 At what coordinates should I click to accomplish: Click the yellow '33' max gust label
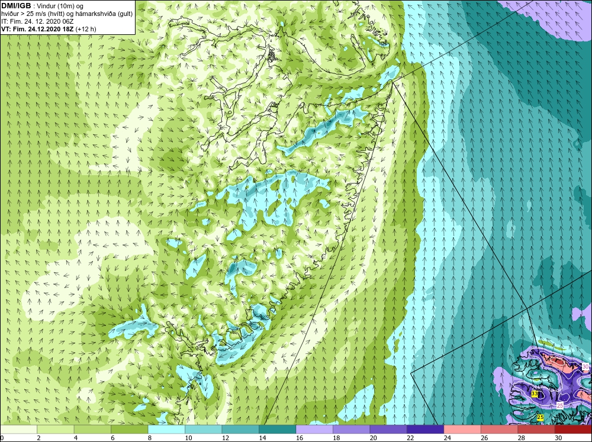tap(534, 393)
